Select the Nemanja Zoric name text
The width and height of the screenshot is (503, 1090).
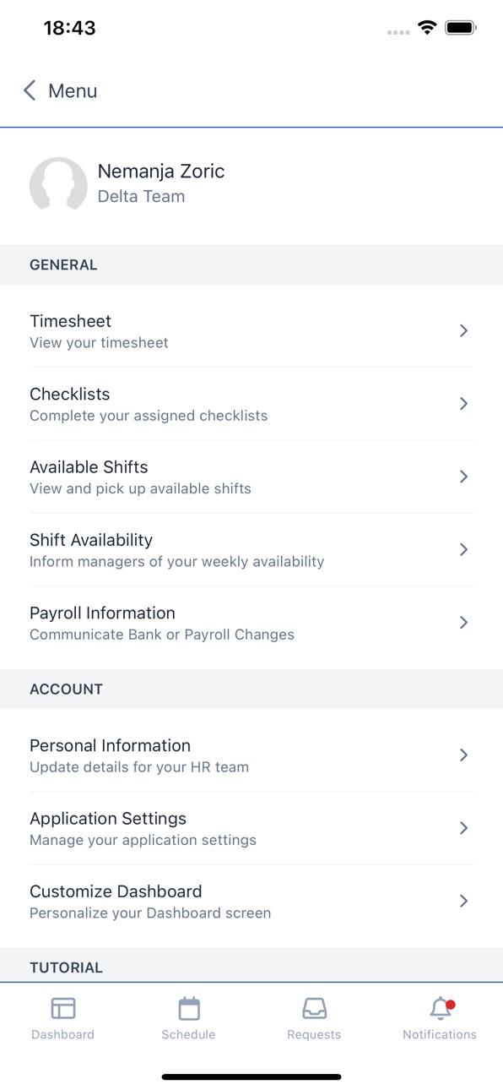pyautogui.click(x=161, y=172)
